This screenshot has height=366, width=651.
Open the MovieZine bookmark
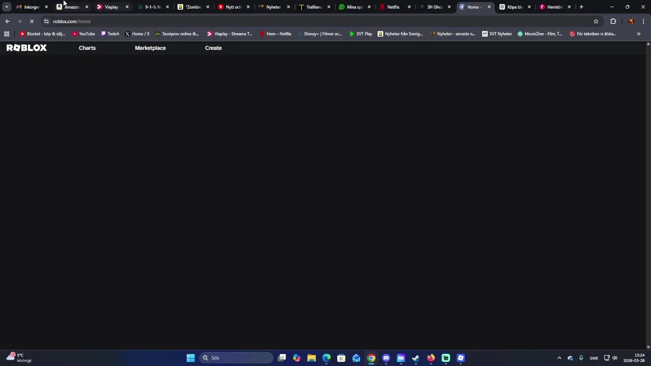click(x=540, y=34)
